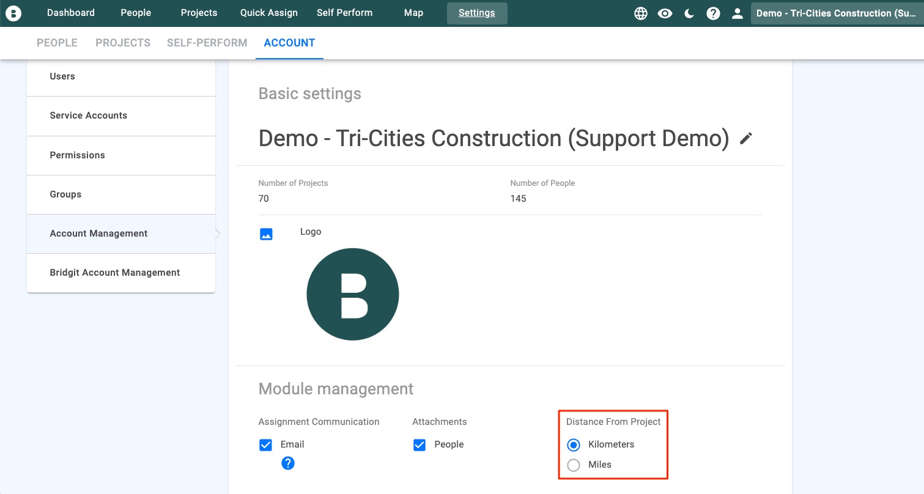Viewport: 924px width, 494px height.
Task: Click the Distance From Project label
Action: pyautogui.click(x=613, y=422)
